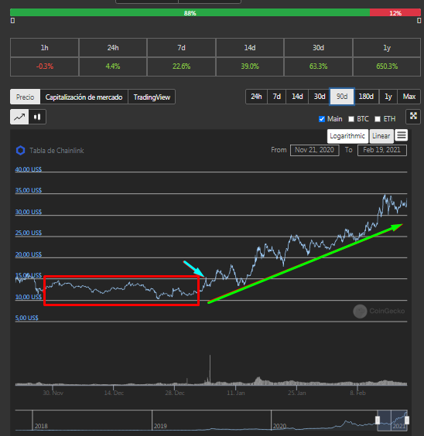
Task: Click the left navigator range handle
Action: pyautogui.click(x=378, y=420)
